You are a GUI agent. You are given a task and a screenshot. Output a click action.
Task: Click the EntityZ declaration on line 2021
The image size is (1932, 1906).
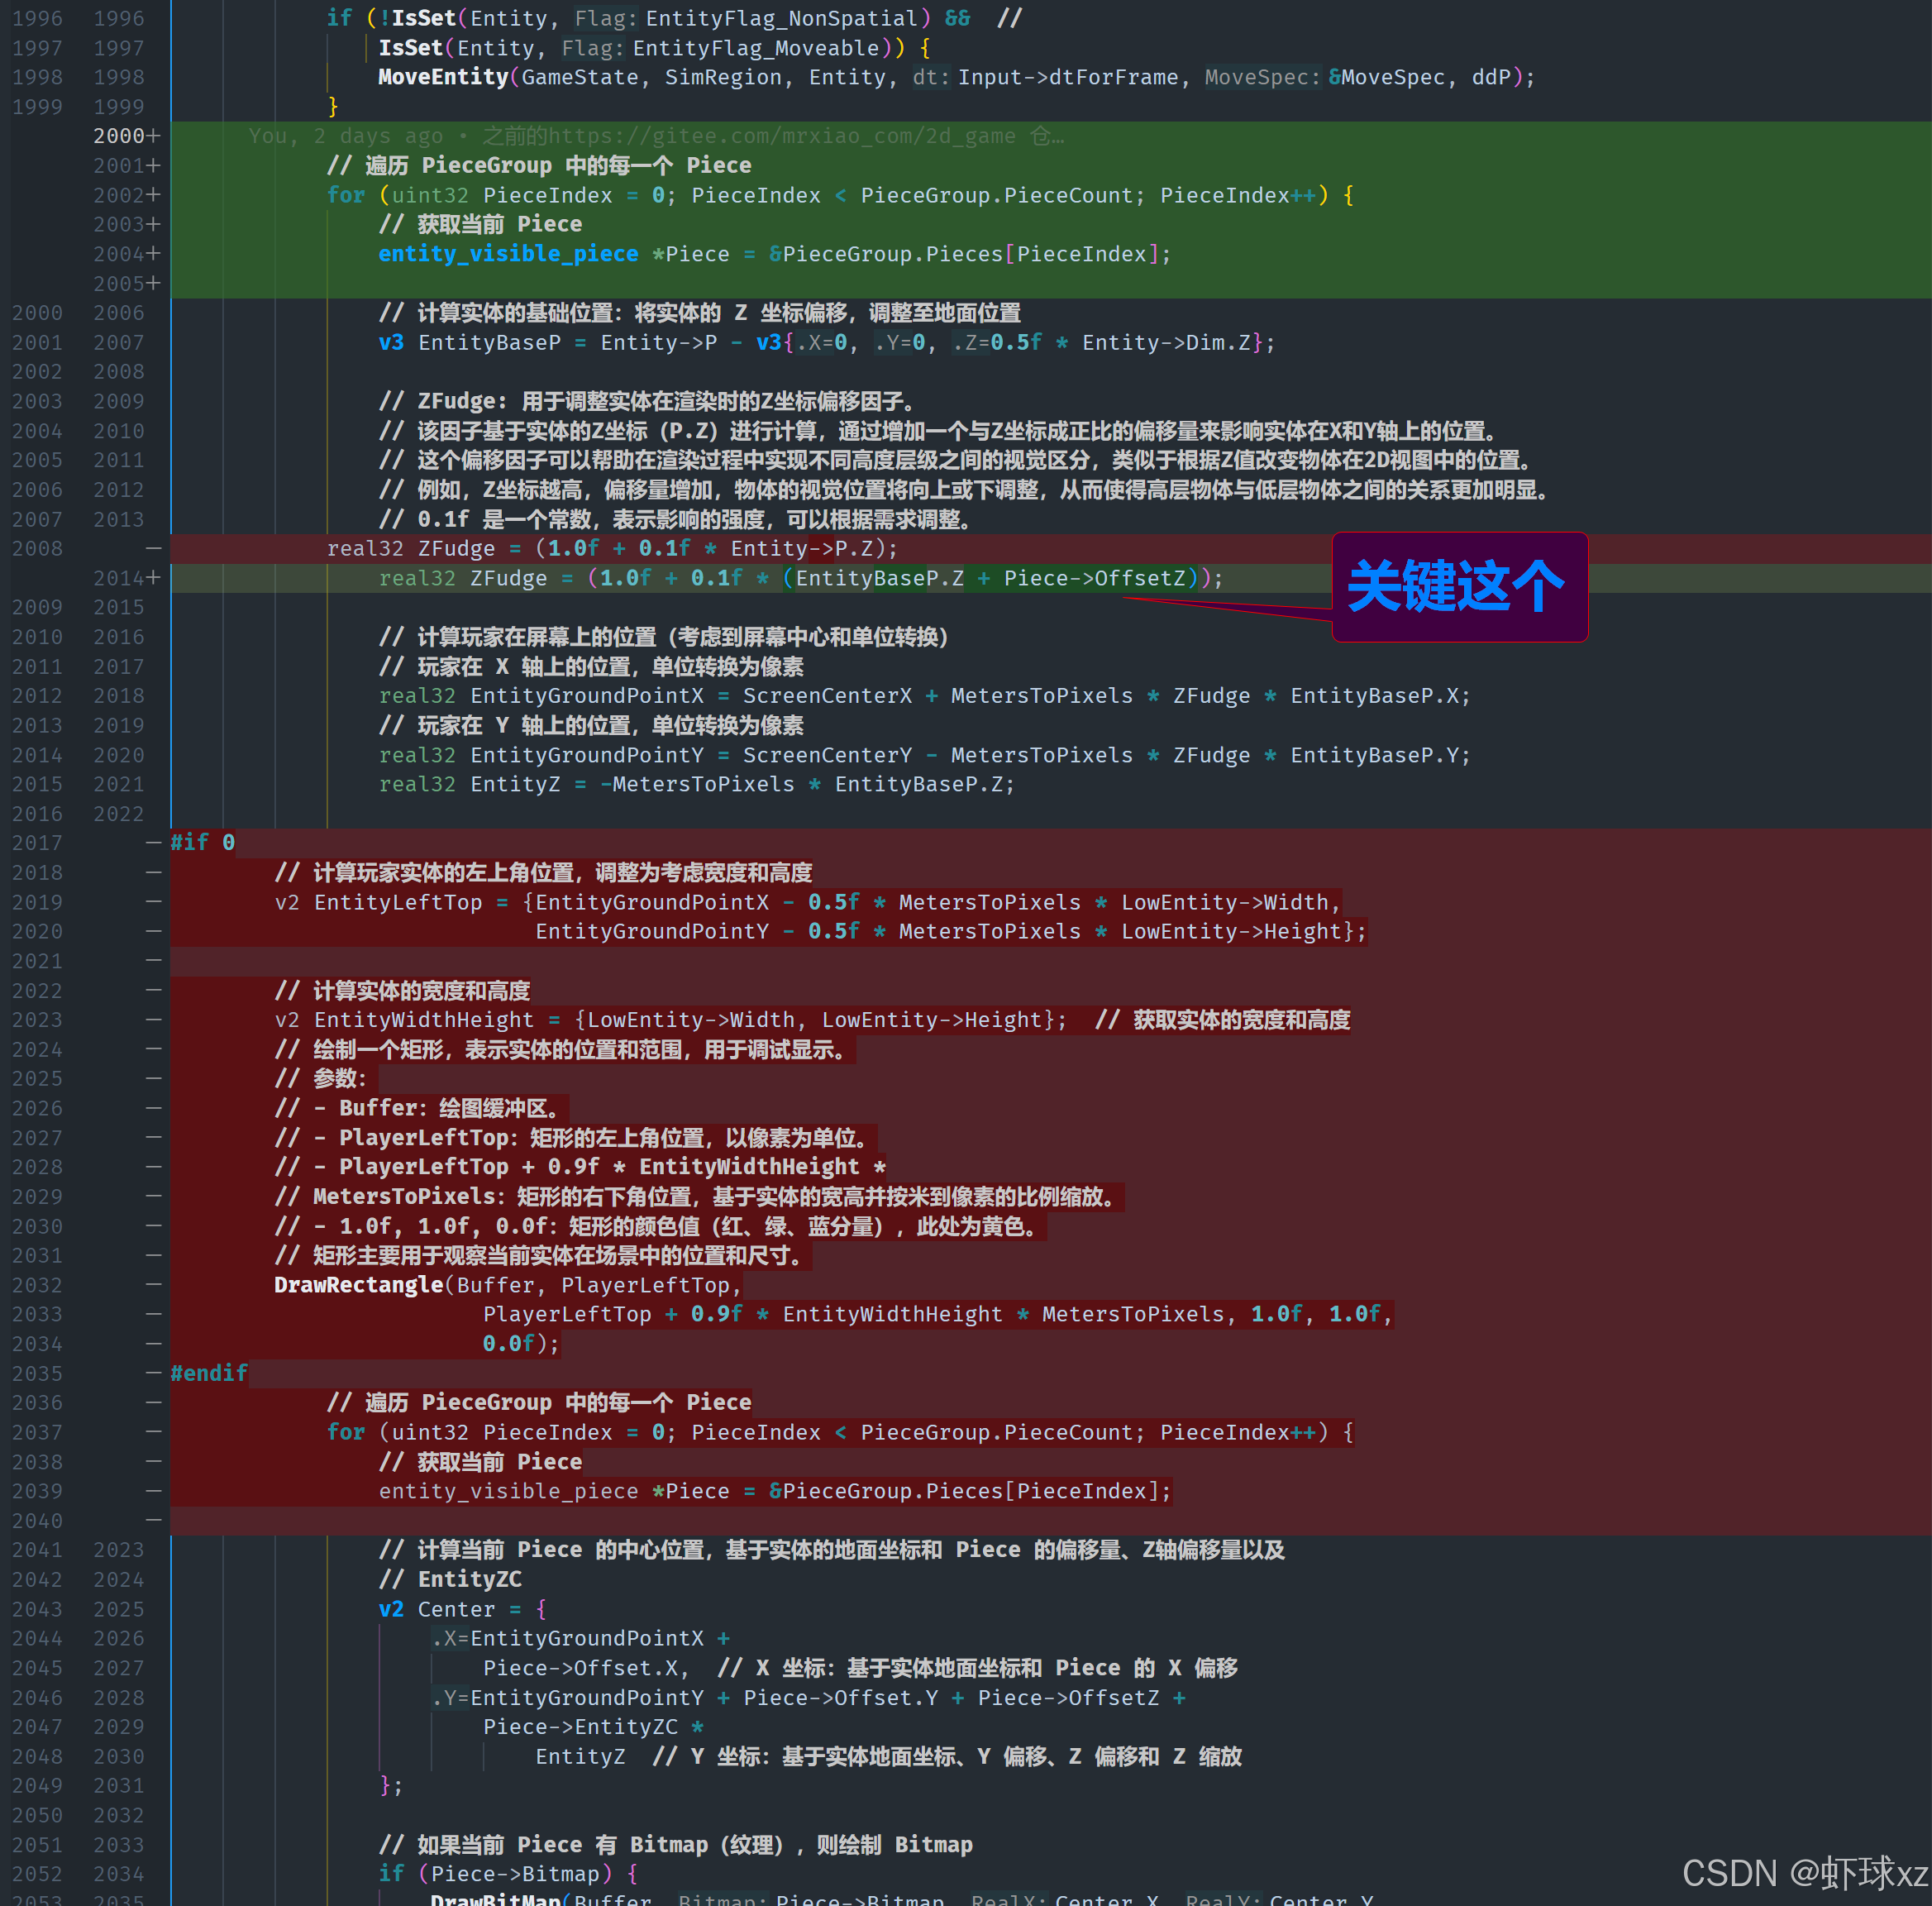click(696, 784)
